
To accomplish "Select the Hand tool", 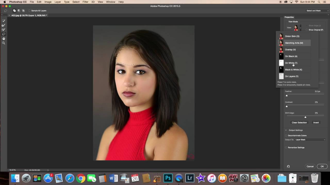I will [x=4, y=39].
